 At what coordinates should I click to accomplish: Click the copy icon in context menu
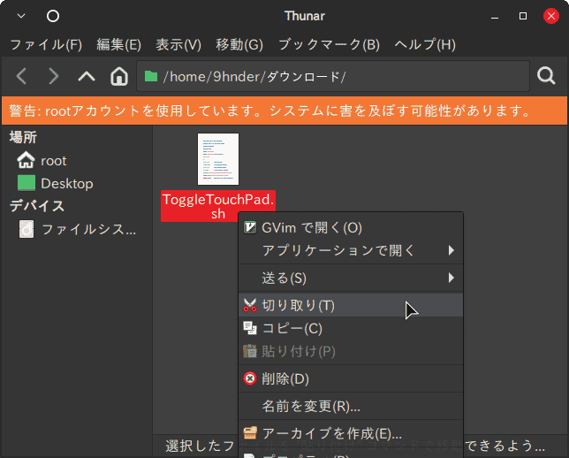point(250,328)
